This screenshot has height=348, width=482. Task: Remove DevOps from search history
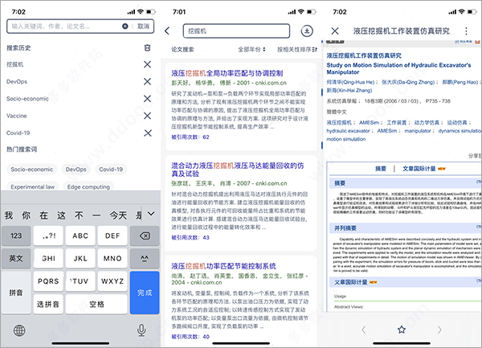tap(148, 81)
